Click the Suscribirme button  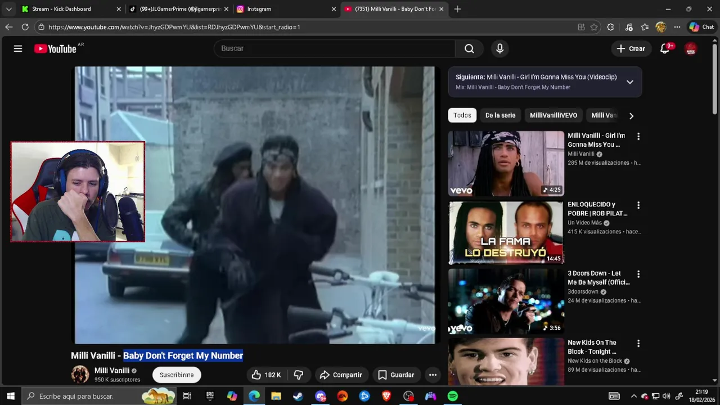tap(177, 375)
